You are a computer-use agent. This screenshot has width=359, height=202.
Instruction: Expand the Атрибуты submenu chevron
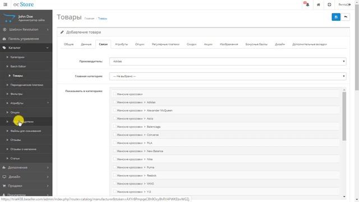[48, 103]
